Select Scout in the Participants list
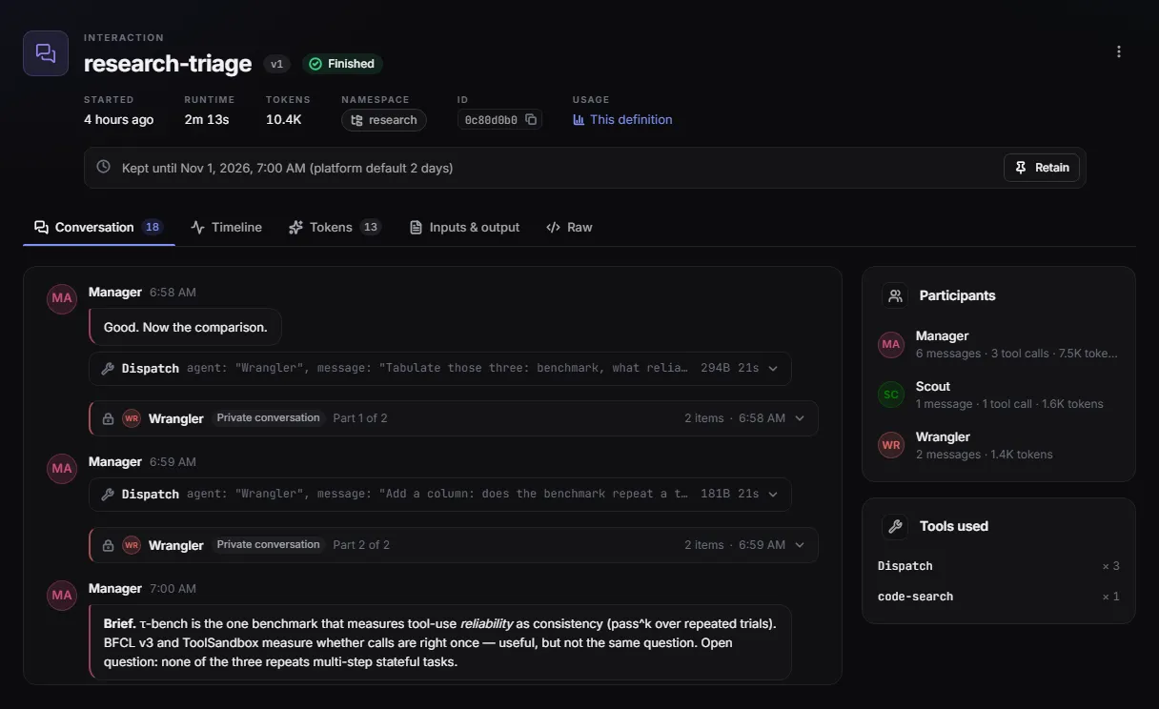The image size is (1159, 709). coord(998,395)
